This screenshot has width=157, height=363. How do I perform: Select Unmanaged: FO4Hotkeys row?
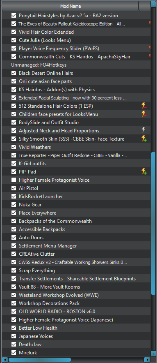(x=76, y=65)
